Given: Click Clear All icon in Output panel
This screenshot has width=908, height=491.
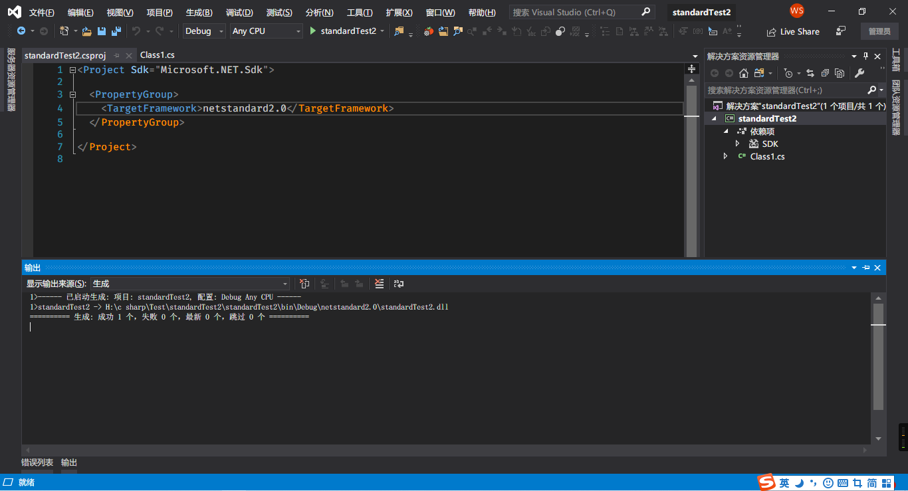Looking at the screenshot, I should pyautogui.click(x=379, y=284).
